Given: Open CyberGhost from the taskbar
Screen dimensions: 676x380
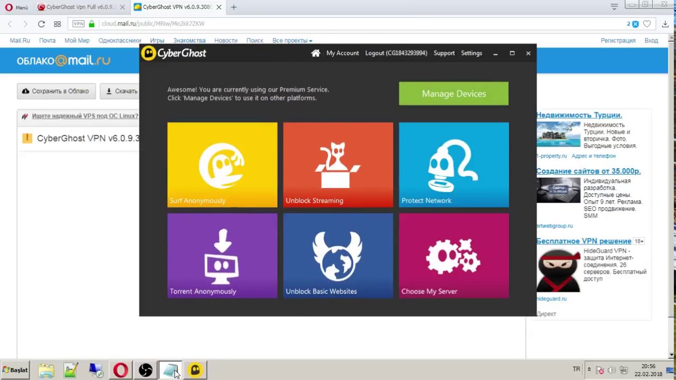Looking at the screenshot, I should pyautogui.click(x=195, y=370).
